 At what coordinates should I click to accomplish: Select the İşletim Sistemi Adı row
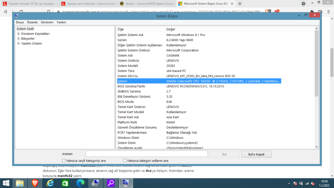click(x=199, y=35)
